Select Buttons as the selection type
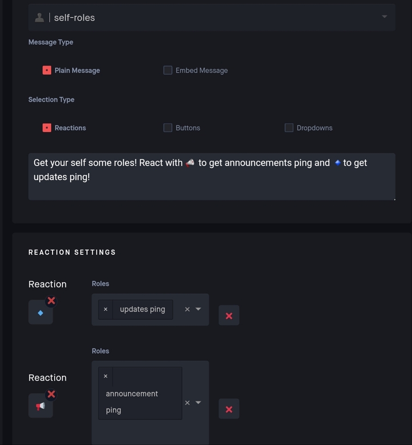The width and height of the screenshot is (412, 445). click(x=168, y=128)
